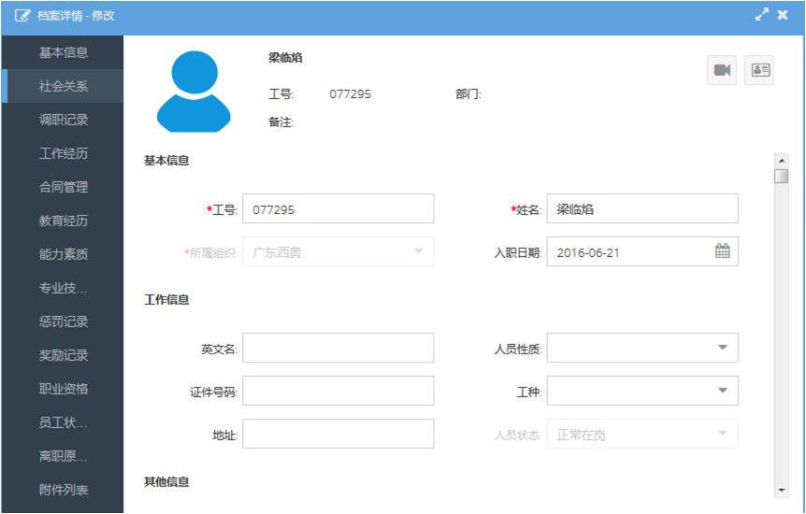Click the edit pencil icon in title
806x514 pixels.
tap(22, 15)
